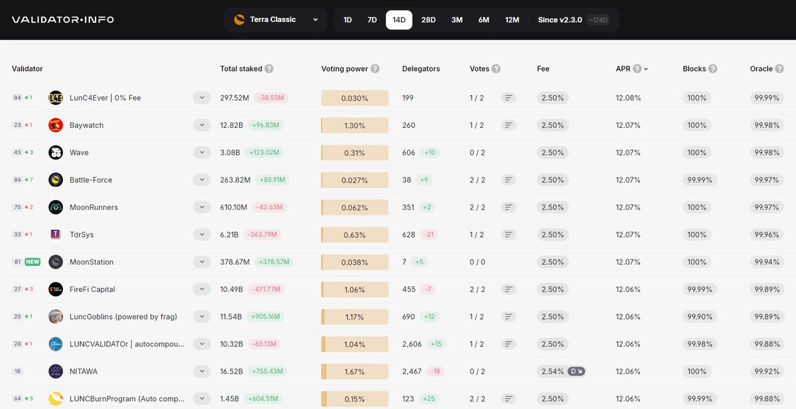
Task: Open the Battle-Force votes list icon
Action: 509,180
